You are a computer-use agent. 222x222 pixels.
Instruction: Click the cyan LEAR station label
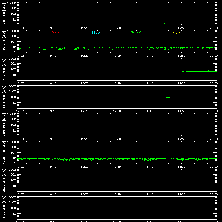[x=96, y=32]
